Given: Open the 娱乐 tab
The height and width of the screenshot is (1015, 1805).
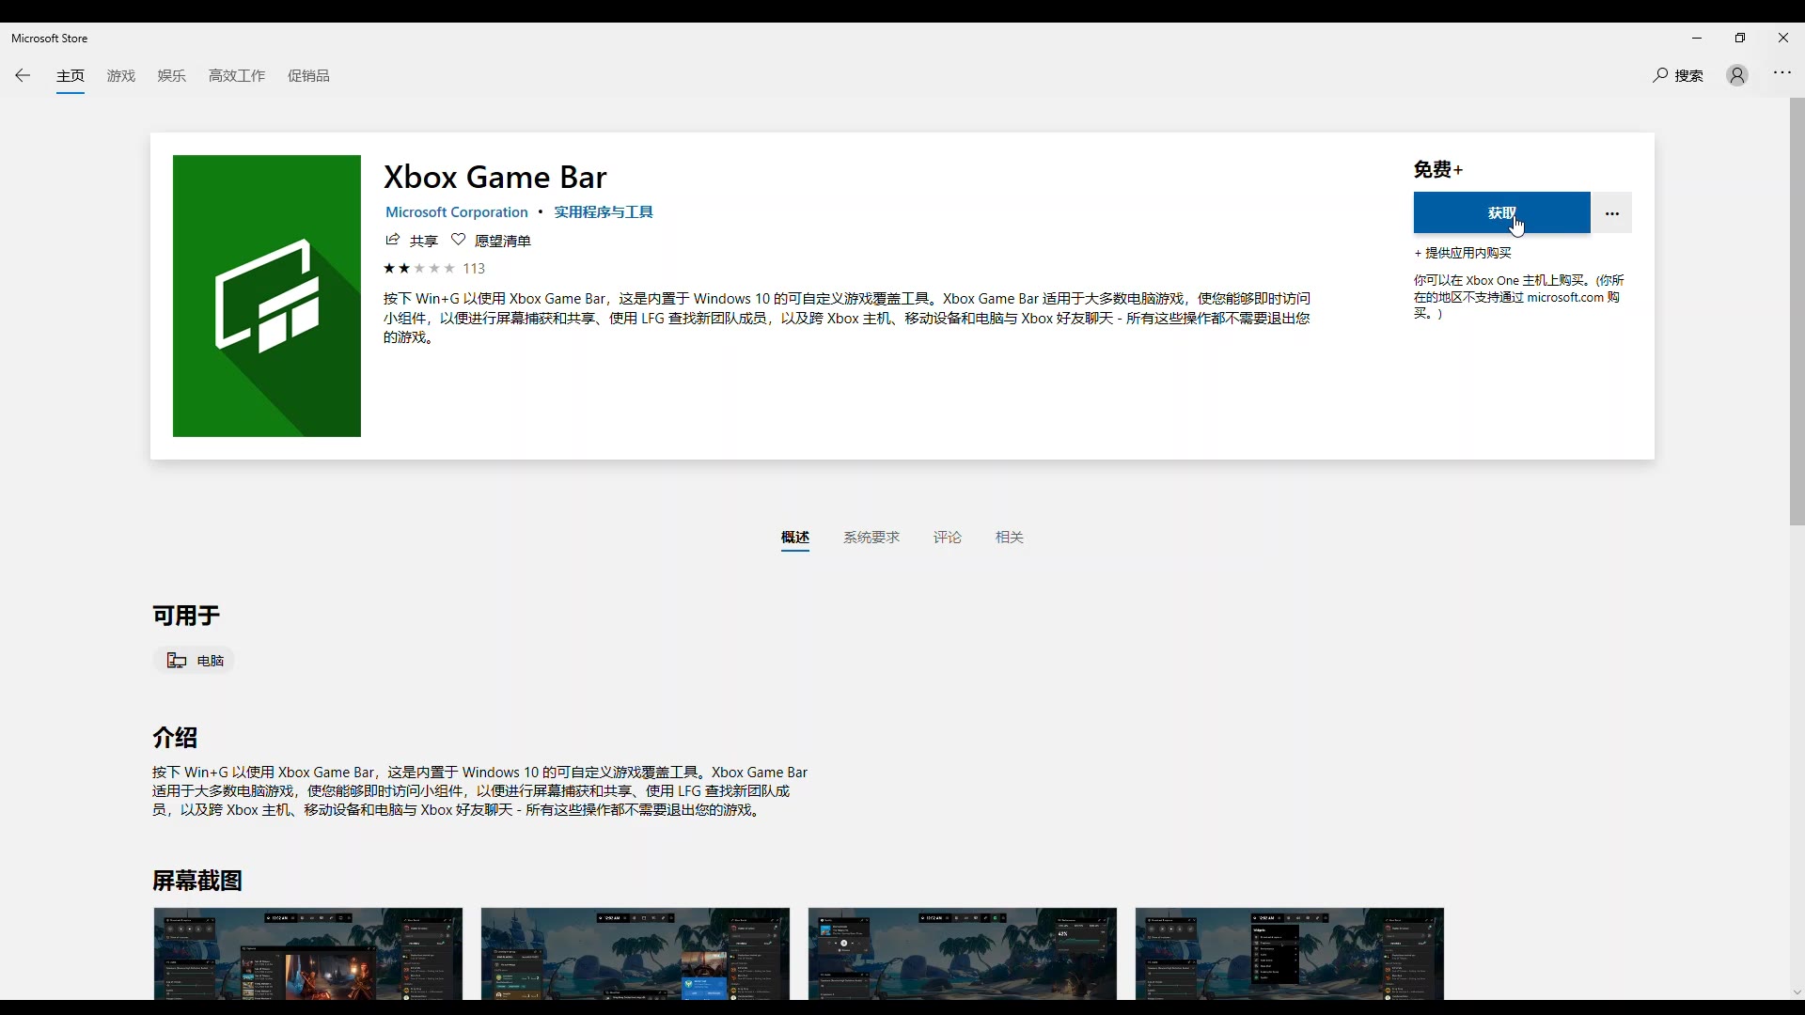Looking at the screenshot, I should 172,76.
